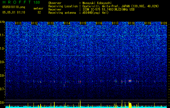Screen dimensions: 170x108
Task: Click the 'Receiving antenna' field label
Action: click(62, 13)
